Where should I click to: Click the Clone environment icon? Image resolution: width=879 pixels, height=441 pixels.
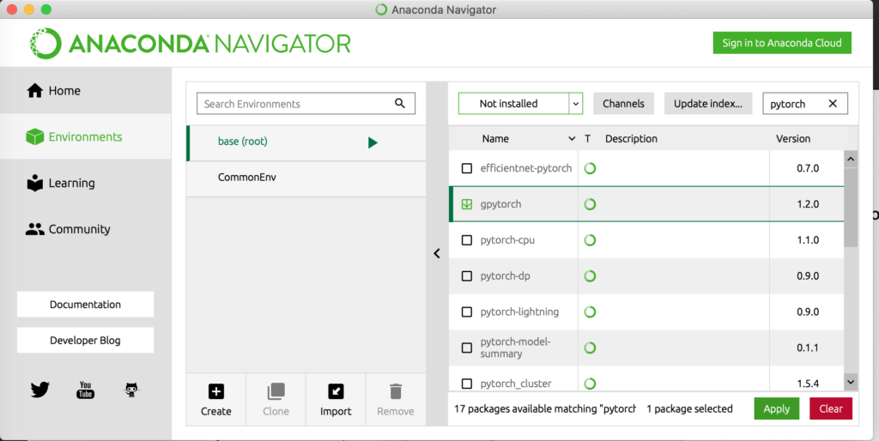click(276, 392)
